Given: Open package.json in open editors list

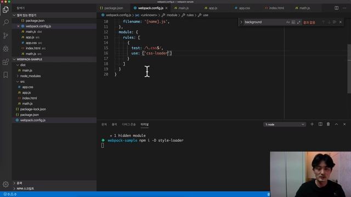Looking at the screenshot, I should [x=35, y=21].
